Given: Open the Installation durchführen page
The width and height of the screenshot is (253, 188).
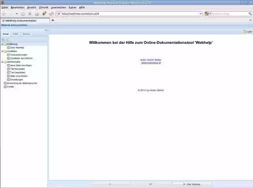Looking at the screenshot, I should point(21,58).
